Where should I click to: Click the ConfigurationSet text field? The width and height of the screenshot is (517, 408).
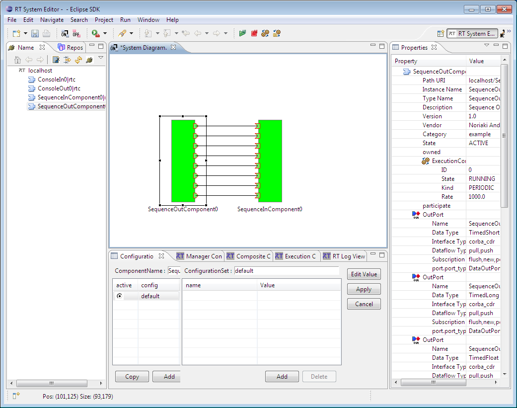click(287, 271)
